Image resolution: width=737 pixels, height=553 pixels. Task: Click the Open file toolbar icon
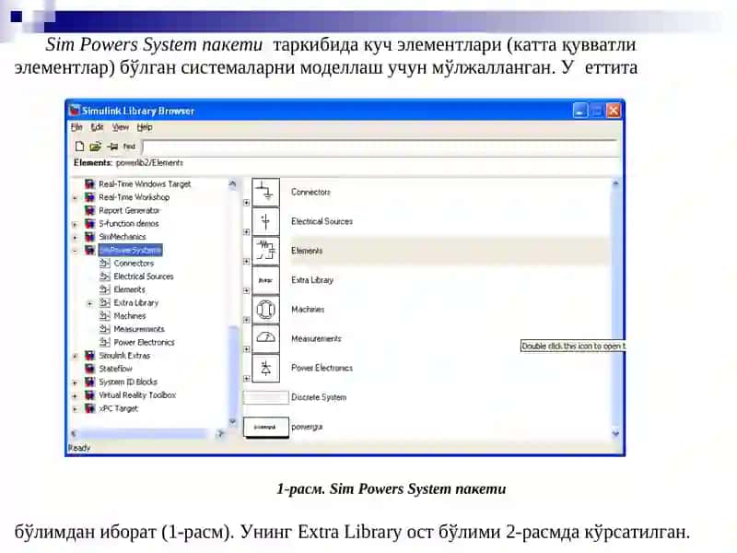(x=96, y=147)
